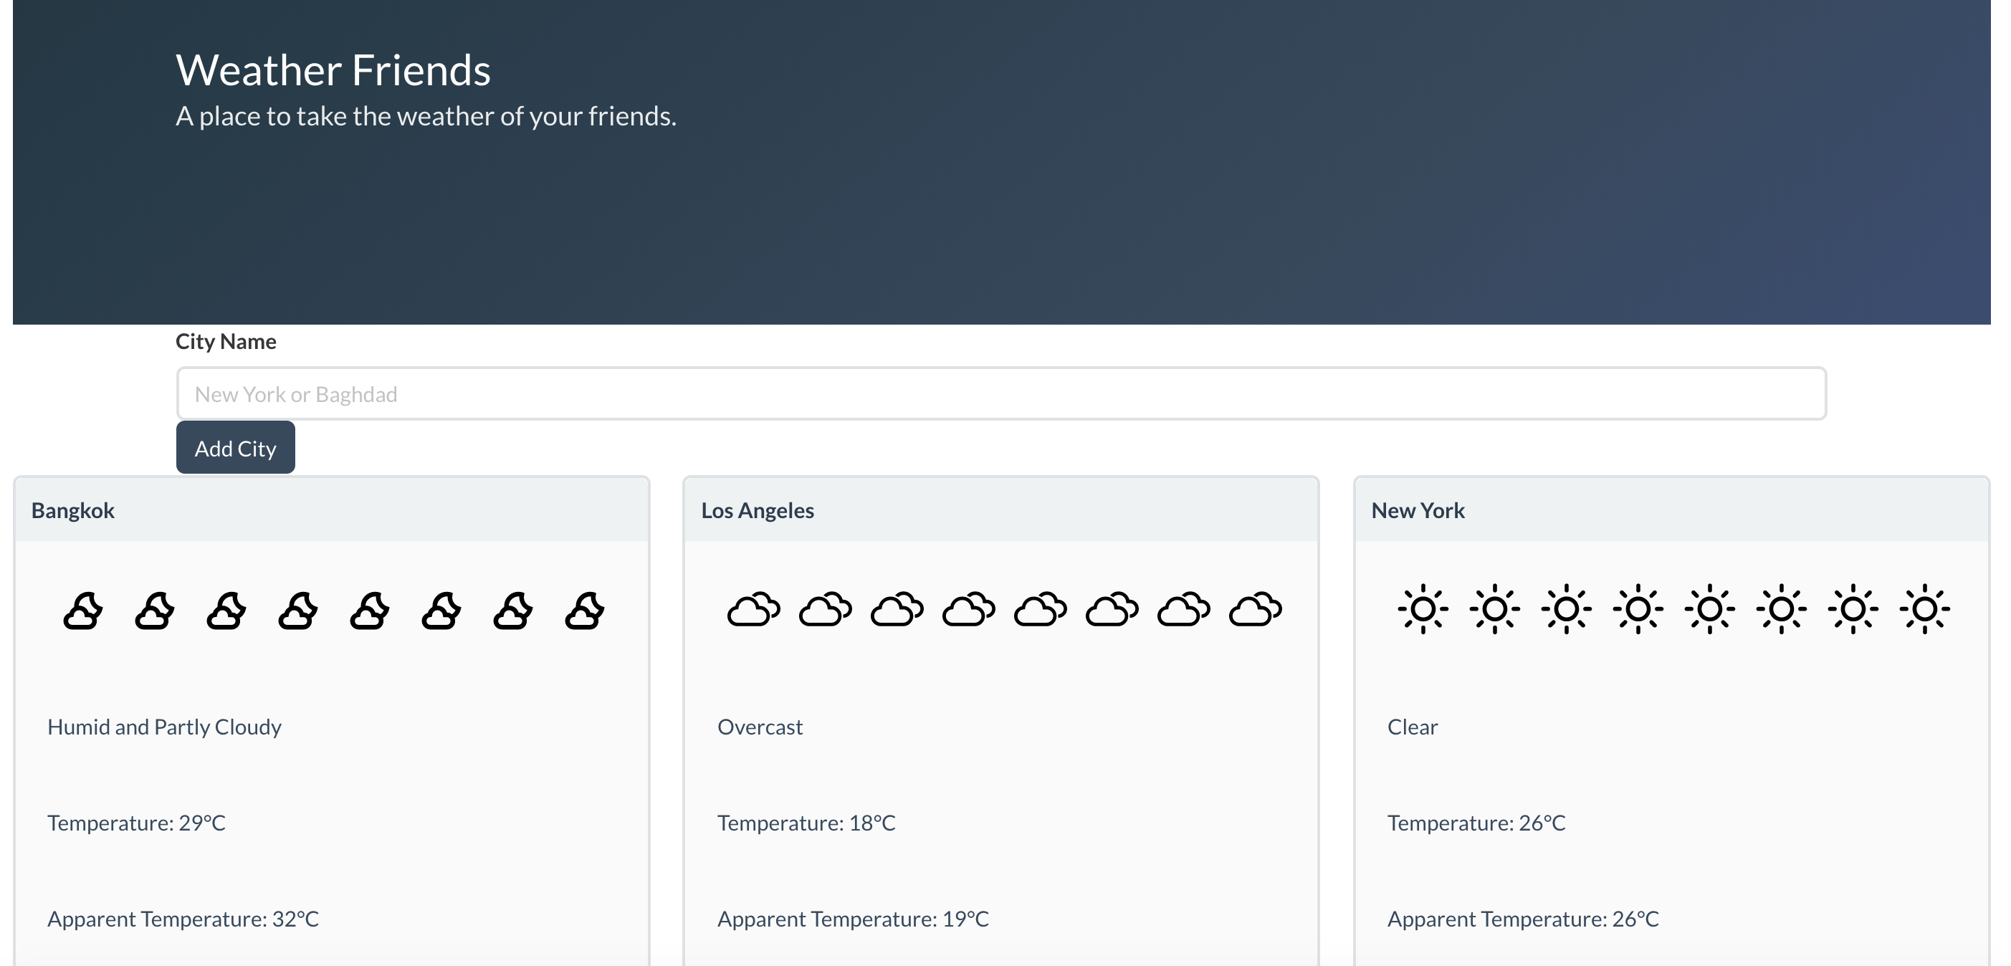Click Bangkok Apparent Temperature 32°C text

pos(183,919)
